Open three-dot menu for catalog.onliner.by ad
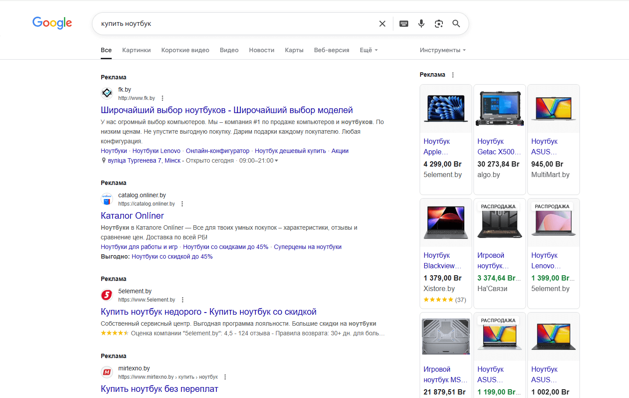This screenshot has width=629, height=398. coord(182,204)
